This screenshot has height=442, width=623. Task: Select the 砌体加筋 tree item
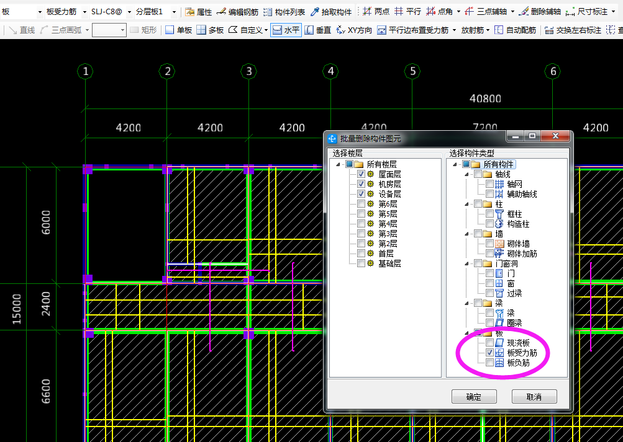[x=522, y=254]
